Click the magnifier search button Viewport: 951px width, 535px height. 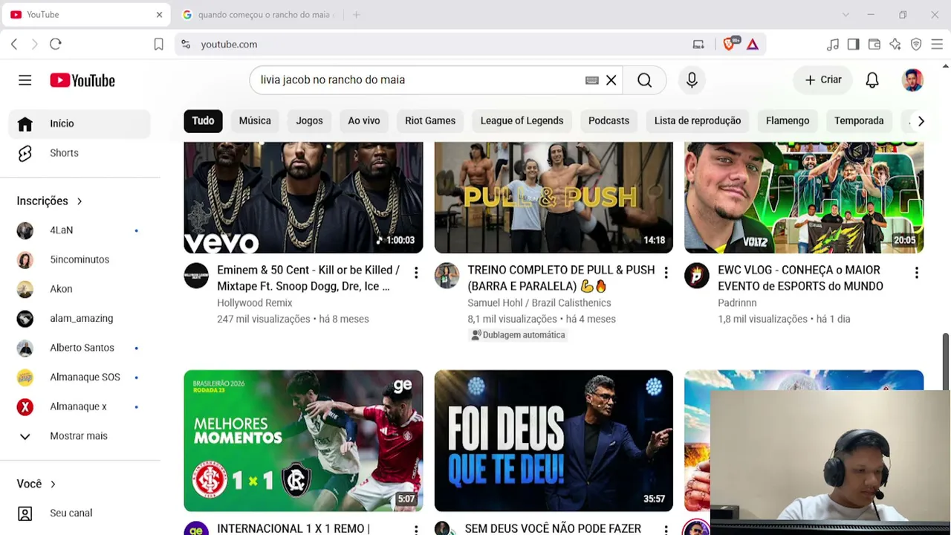click(x=645, y=80)
